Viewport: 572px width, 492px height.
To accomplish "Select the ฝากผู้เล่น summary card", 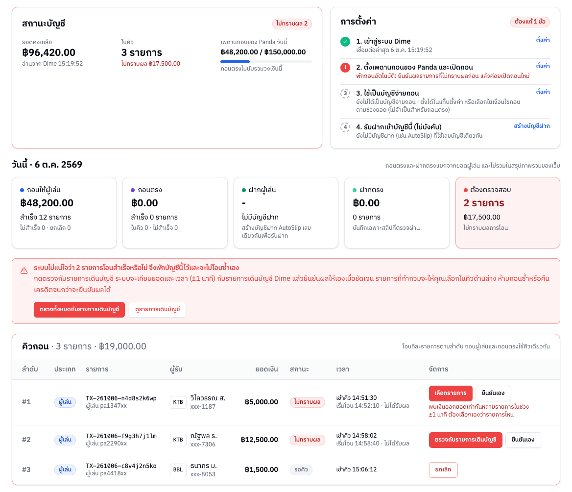I will click(286, 213).
